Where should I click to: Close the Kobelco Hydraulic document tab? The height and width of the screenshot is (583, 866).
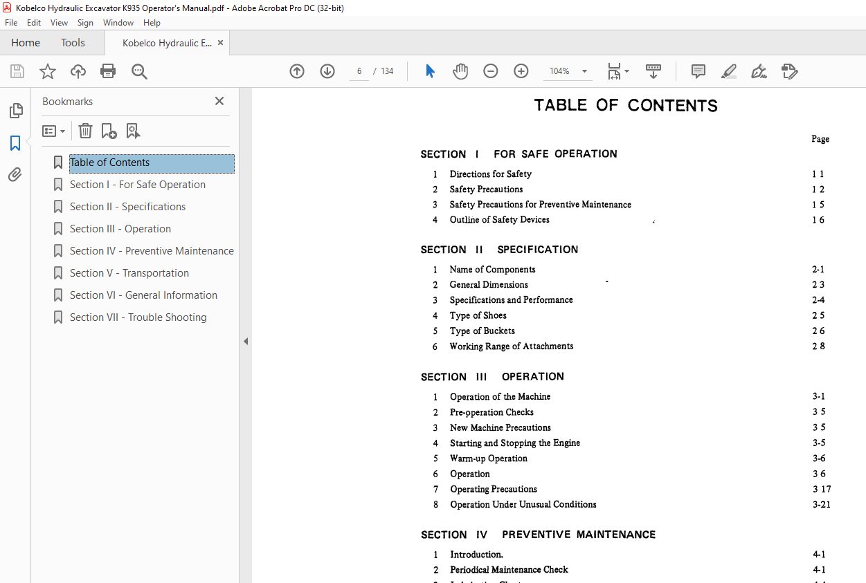click(x=220, y=43)
